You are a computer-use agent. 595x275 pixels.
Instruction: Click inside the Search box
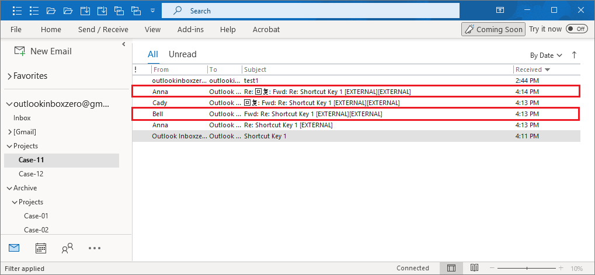[x=315, y=11]
